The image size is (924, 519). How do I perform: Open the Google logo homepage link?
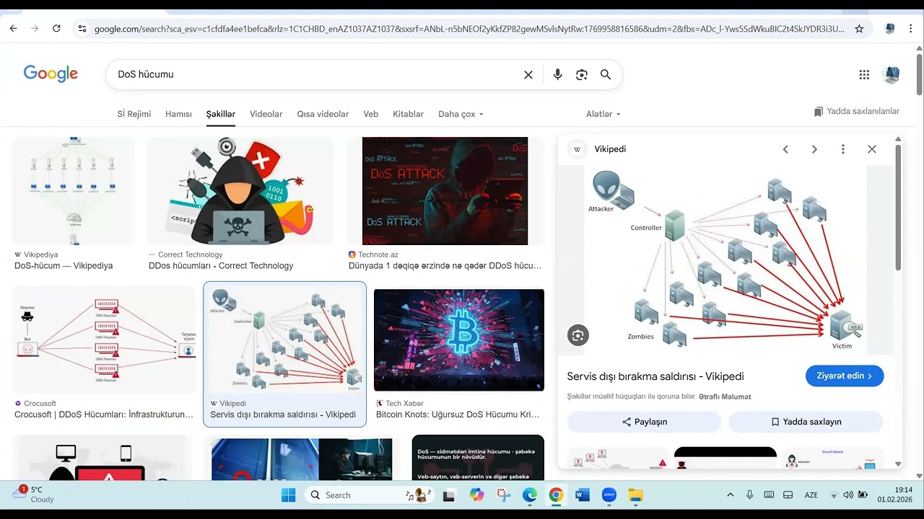click(x=51, y=74)
